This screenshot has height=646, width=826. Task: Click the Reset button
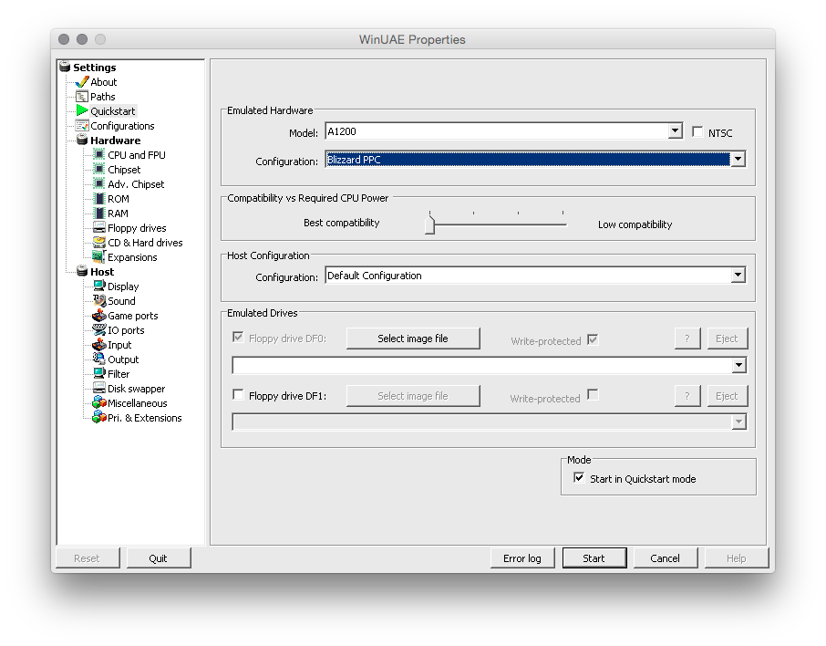[87, 557]
